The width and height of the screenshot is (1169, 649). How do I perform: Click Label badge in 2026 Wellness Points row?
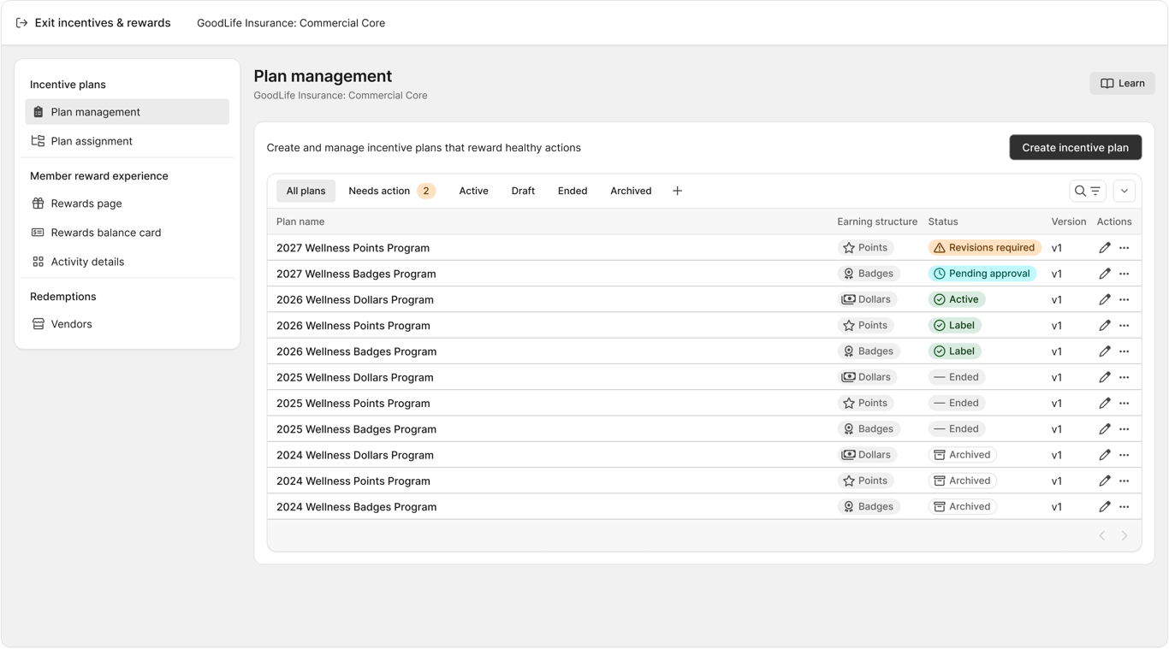955,326
